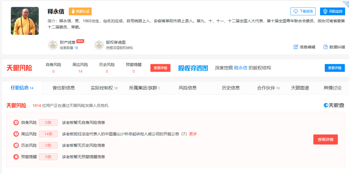Screen dimensions: 349x174
Task: Click the 释永信 name heading
Action: [x=56, y=11]
